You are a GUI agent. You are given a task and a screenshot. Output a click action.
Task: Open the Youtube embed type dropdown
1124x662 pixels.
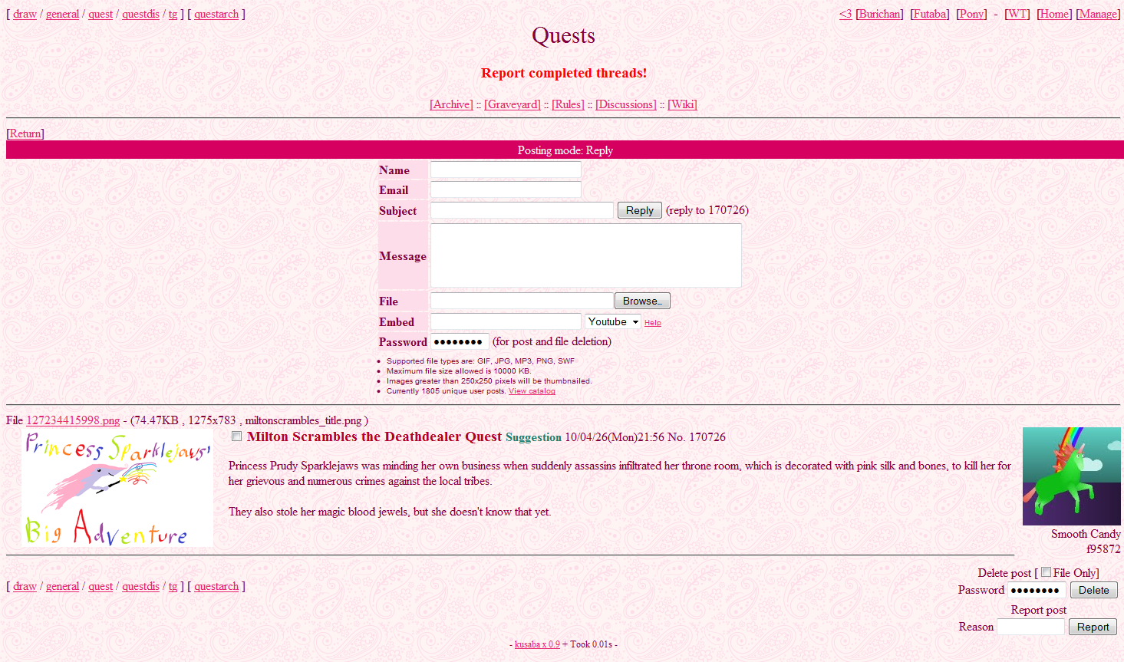click(613, 322)
